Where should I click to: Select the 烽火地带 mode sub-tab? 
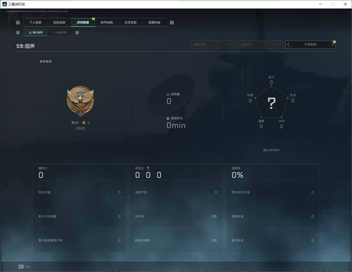[x=36, y=33]
